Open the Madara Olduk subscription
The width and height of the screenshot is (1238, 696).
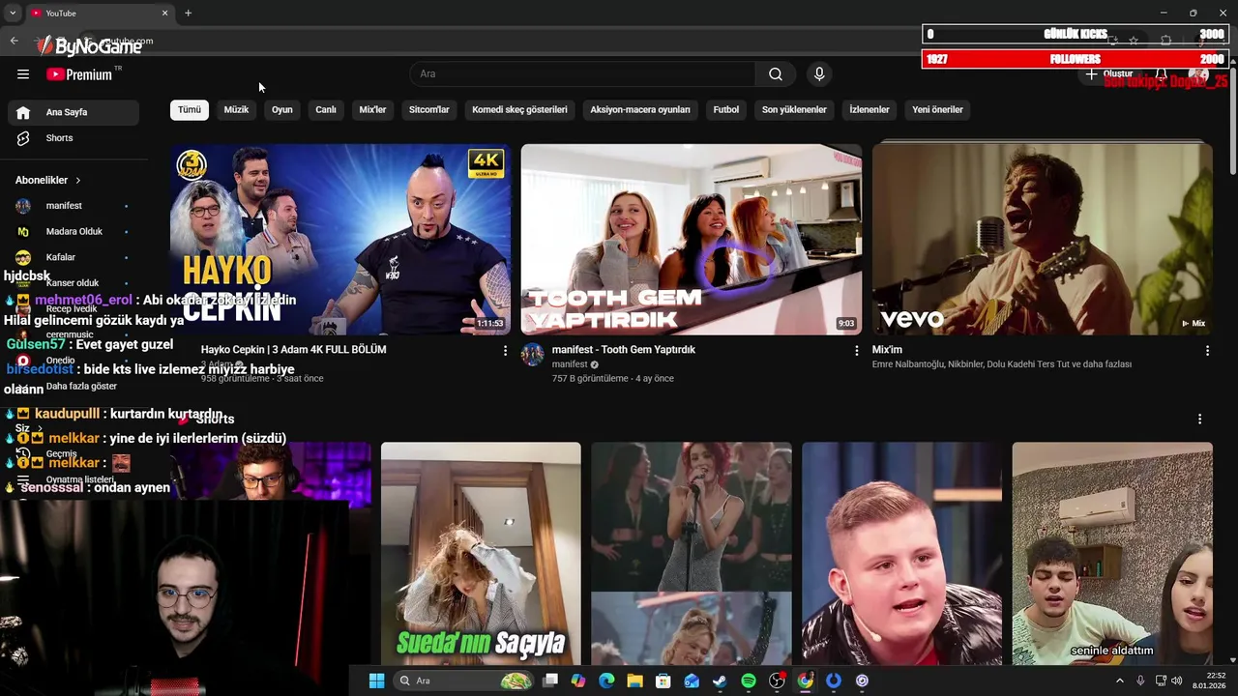tap(74, 232)
